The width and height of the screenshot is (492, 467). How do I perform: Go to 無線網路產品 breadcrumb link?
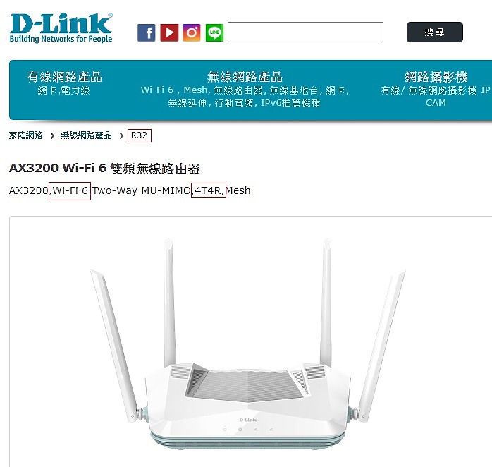pos(86,135)
